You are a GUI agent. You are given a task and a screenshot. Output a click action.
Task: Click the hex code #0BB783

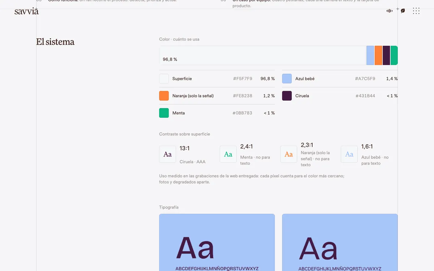coord(242,113)
